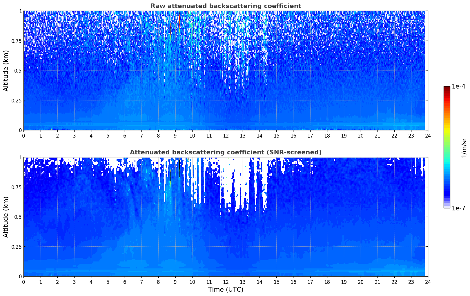This screenshot has height=296, width=470.
Task: Click the '0.75' altitude tick of the SNR-screened plot
Action: coord(17,187)
